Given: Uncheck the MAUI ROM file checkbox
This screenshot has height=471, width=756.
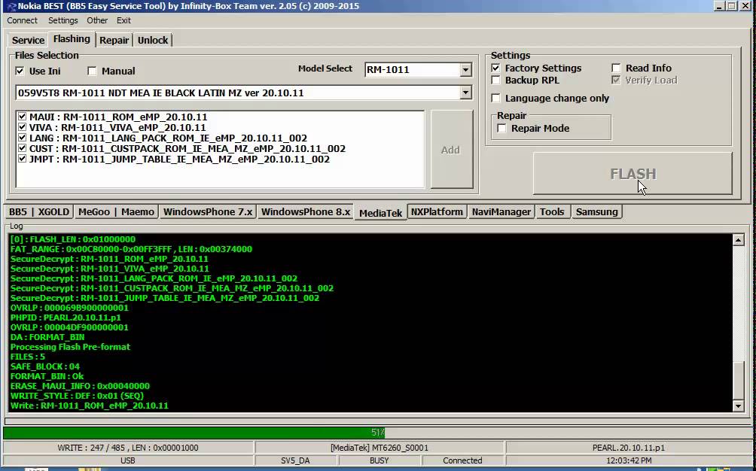Looking at the screenshot, I should (x=22, y=117).
